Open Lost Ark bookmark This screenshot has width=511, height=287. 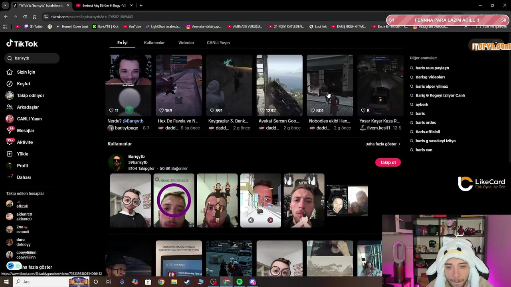pos(318,27)
